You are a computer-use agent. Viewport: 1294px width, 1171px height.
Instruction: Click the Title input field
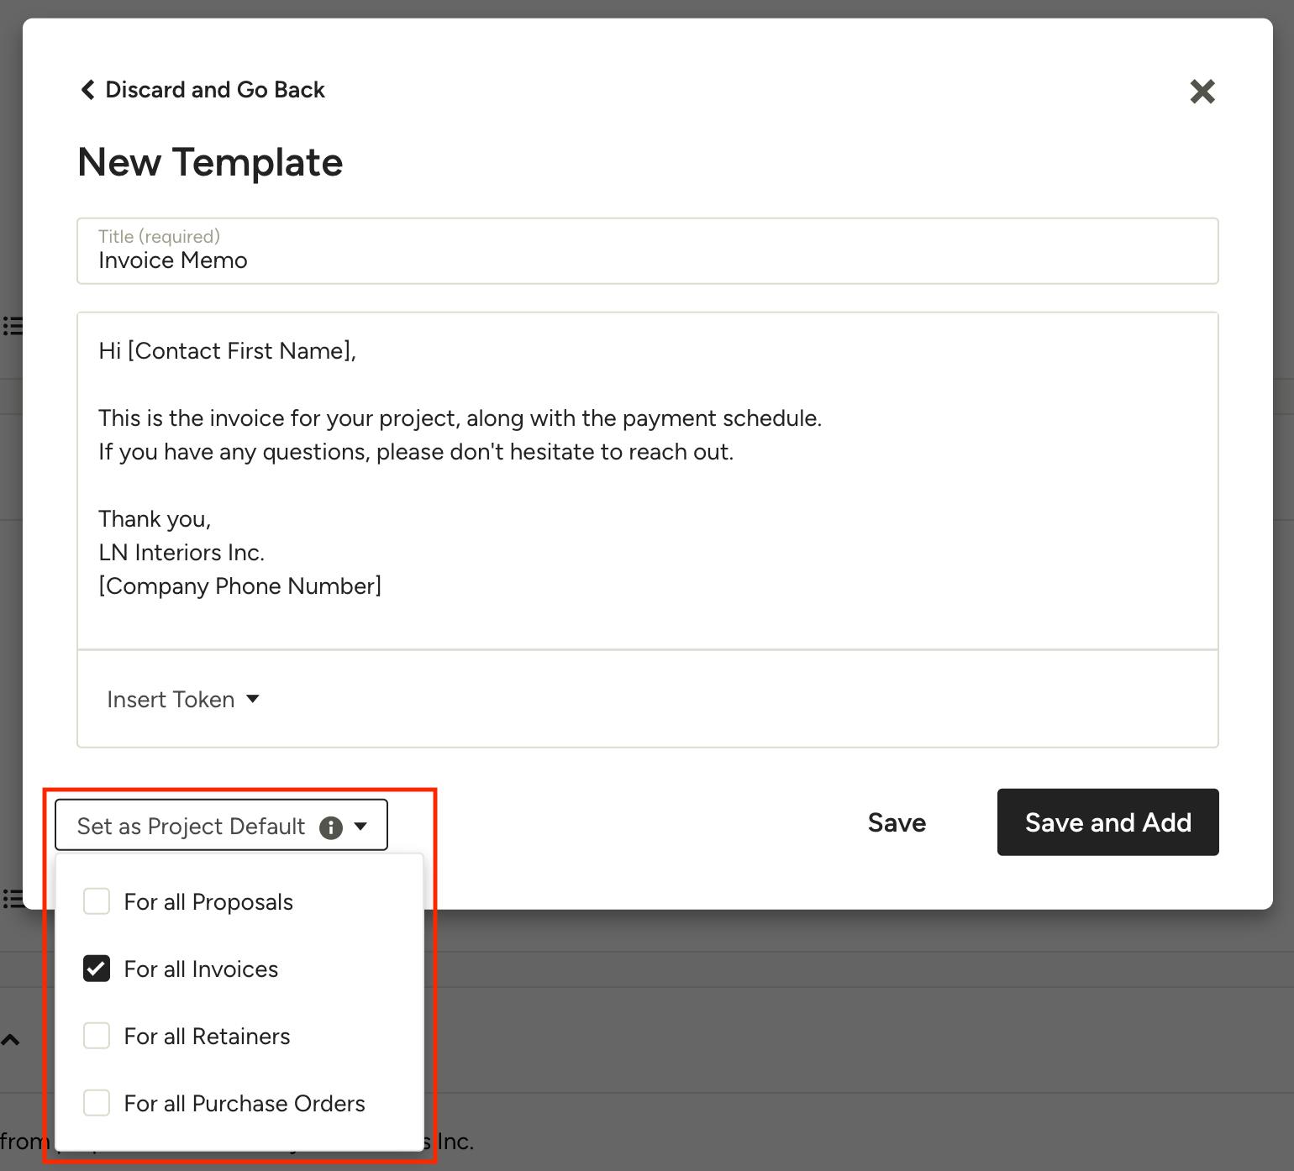click(648, 251)
